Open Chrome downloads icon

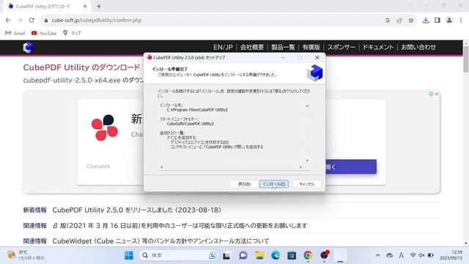(426, 21)
